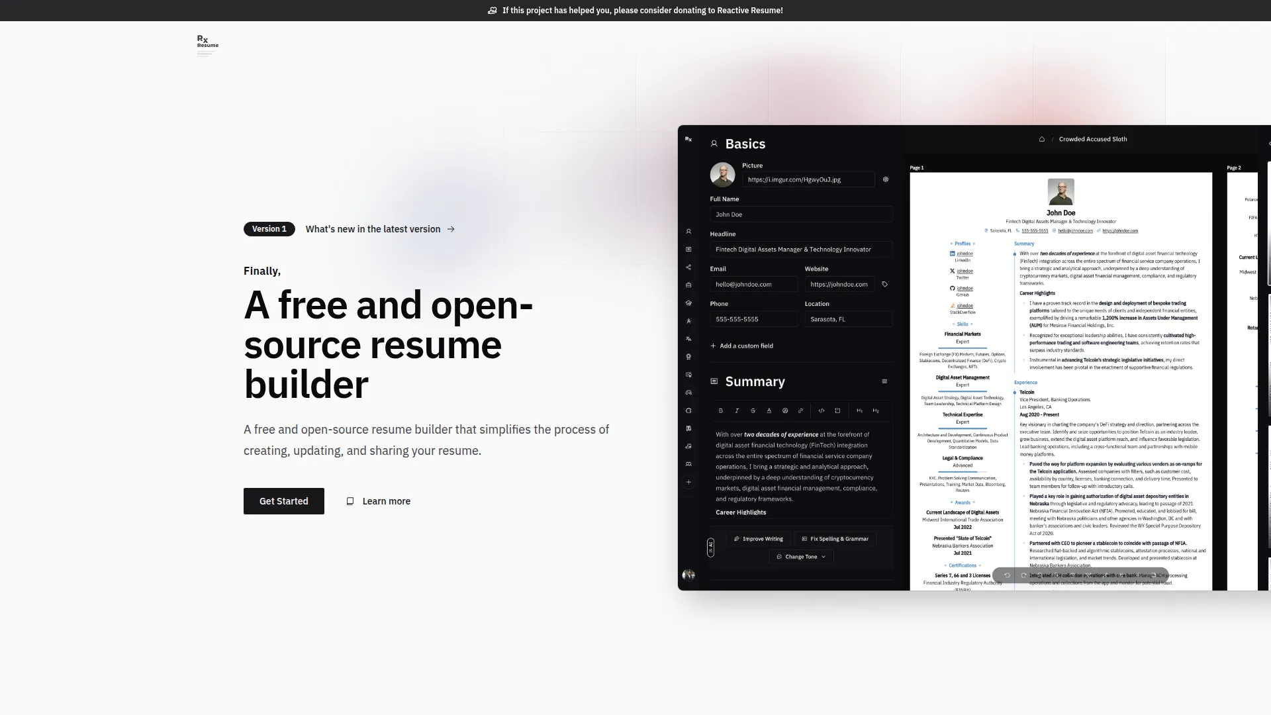Open the Reactive Resume logo link
This screenshot has height=715, width=1271.
click(207, 45)
